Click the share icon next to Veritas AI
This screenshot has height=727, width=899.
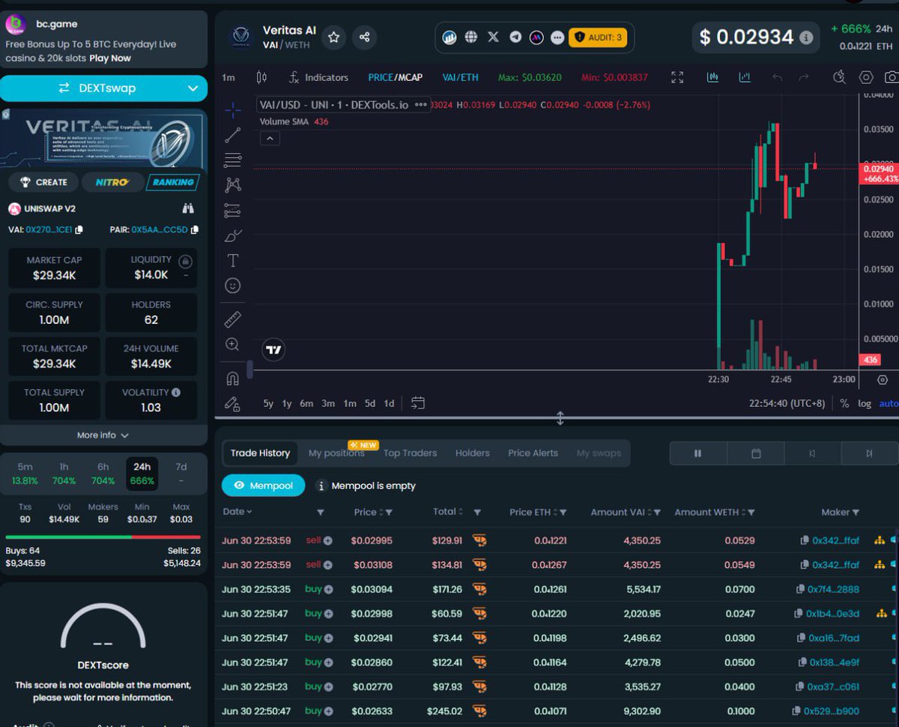point(365,37)
